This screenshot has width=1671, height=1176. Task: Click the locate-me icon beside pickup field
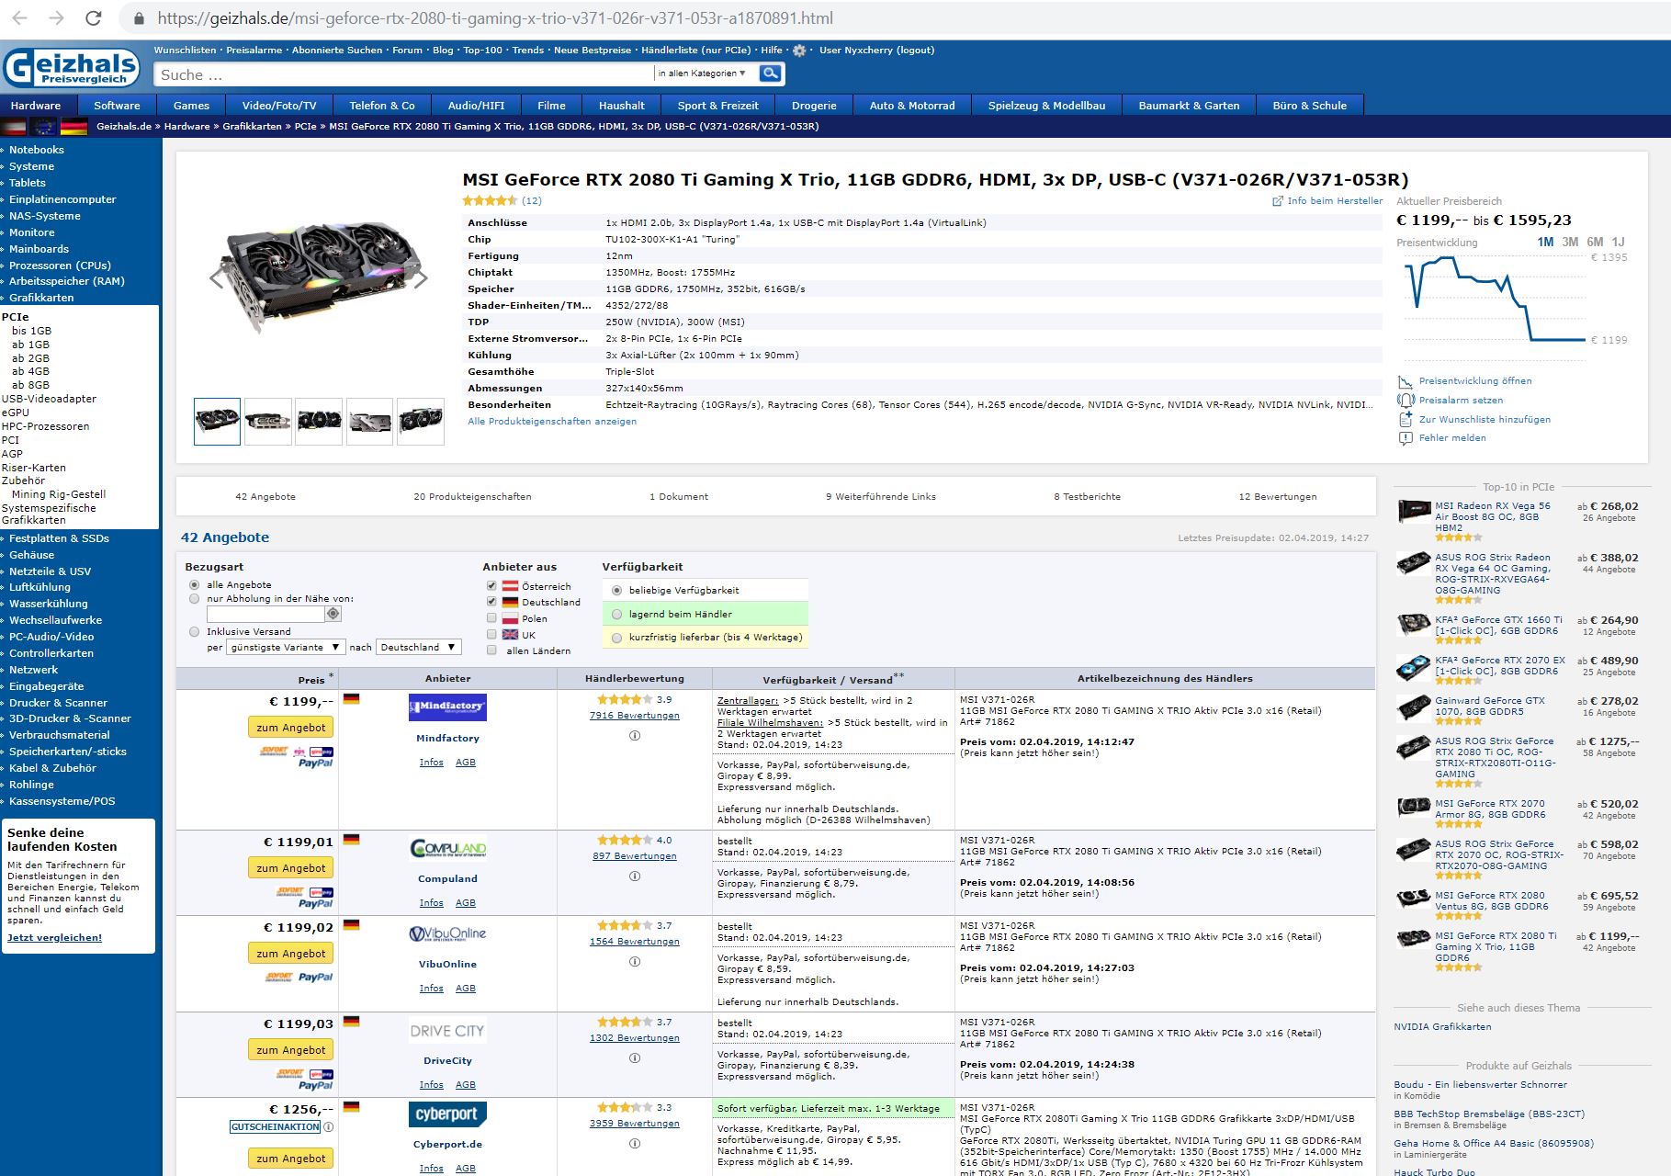333,614
